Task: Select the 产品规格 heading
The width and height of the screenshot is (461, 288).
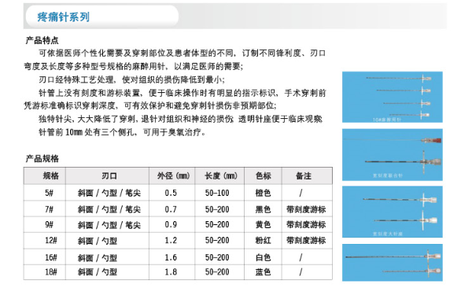Action: coord(42,159)
